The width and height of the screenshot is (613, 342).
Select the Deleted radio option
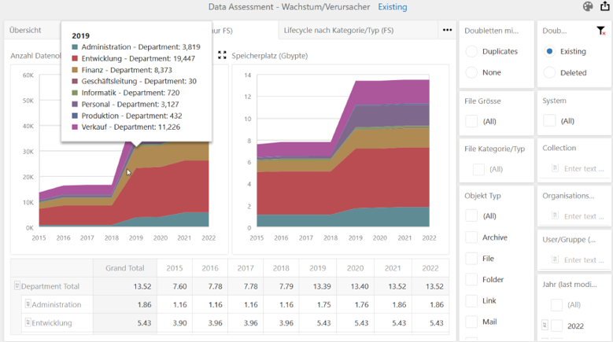[549, 72]
